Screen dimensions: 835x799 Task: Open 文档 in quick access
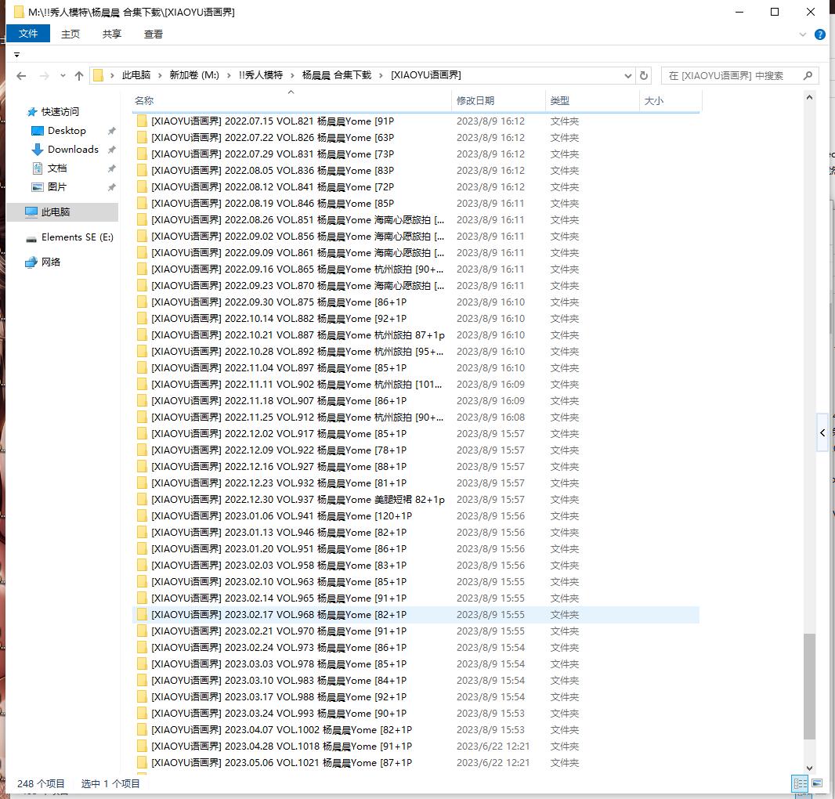pos(57,168)
